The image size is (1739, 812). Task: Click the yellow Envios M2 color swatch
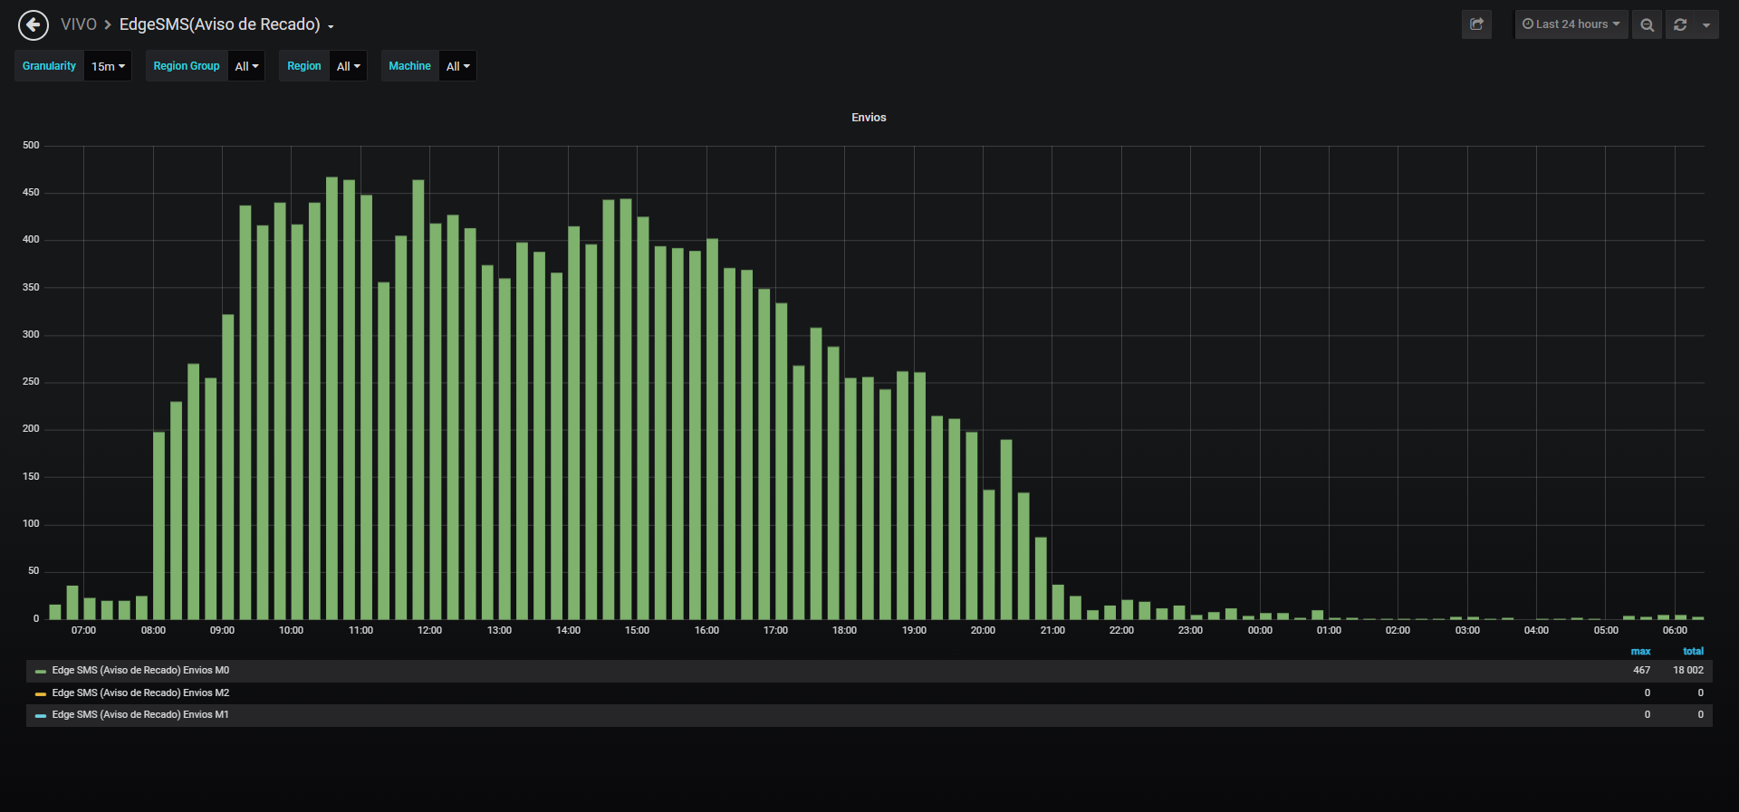(x=41, y=693)
